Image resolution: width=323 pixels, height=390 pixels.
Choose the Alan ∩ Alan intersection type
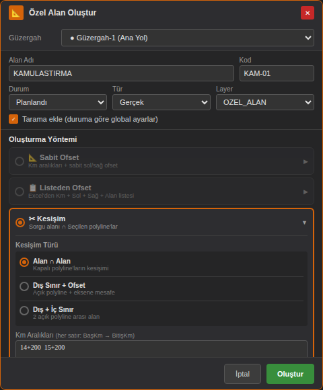point(24,262)
